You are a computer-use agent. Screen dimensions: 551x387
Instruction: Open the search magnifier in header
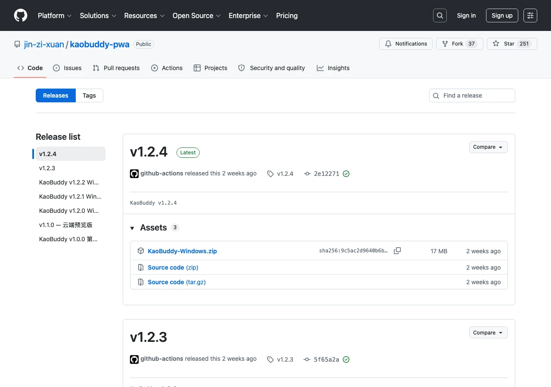pyautogui.click(x=440, y=15)
